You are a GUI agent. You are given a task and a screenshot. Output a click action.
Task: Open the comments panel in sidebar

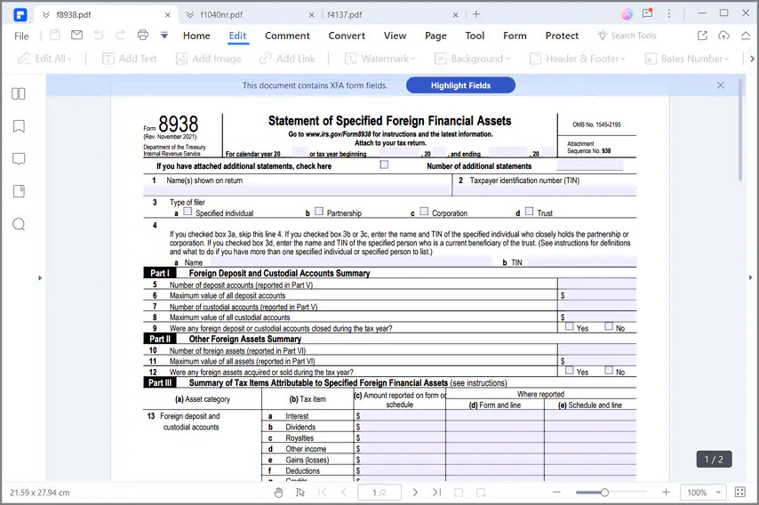(x=18, y=158)
